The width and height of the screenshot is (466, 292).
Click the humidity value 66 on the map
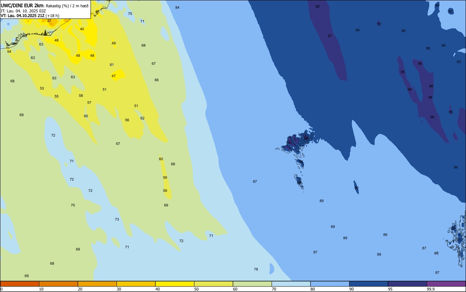[x=157, y=80]
